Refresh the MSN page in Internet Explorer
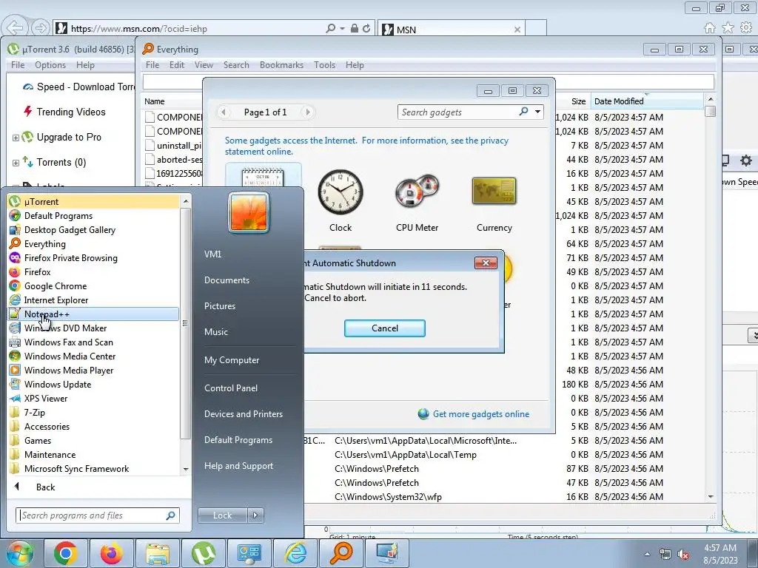758x568 pixels. point(366,29)
